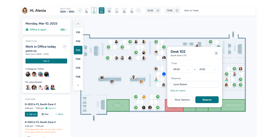275x137 pixels.
Task: Click Alesia's profile avatar
Action: (25, 10)
